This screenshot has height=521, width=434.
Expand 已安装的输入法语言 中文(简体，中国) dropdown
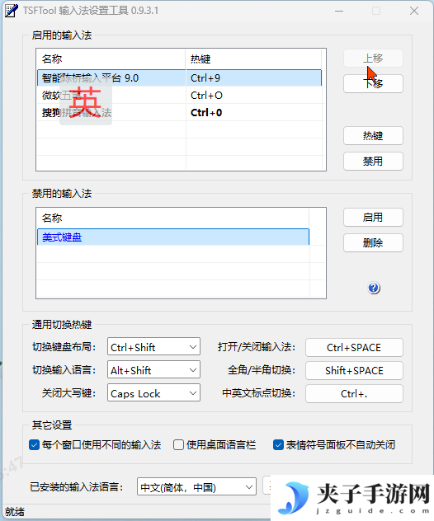click(196, 486)
